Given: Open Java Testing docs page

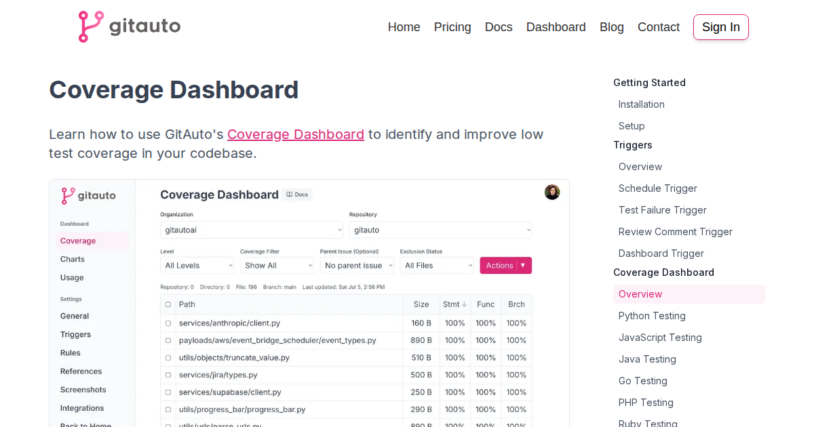Looking at the screenshot, I should pos(647,359).
